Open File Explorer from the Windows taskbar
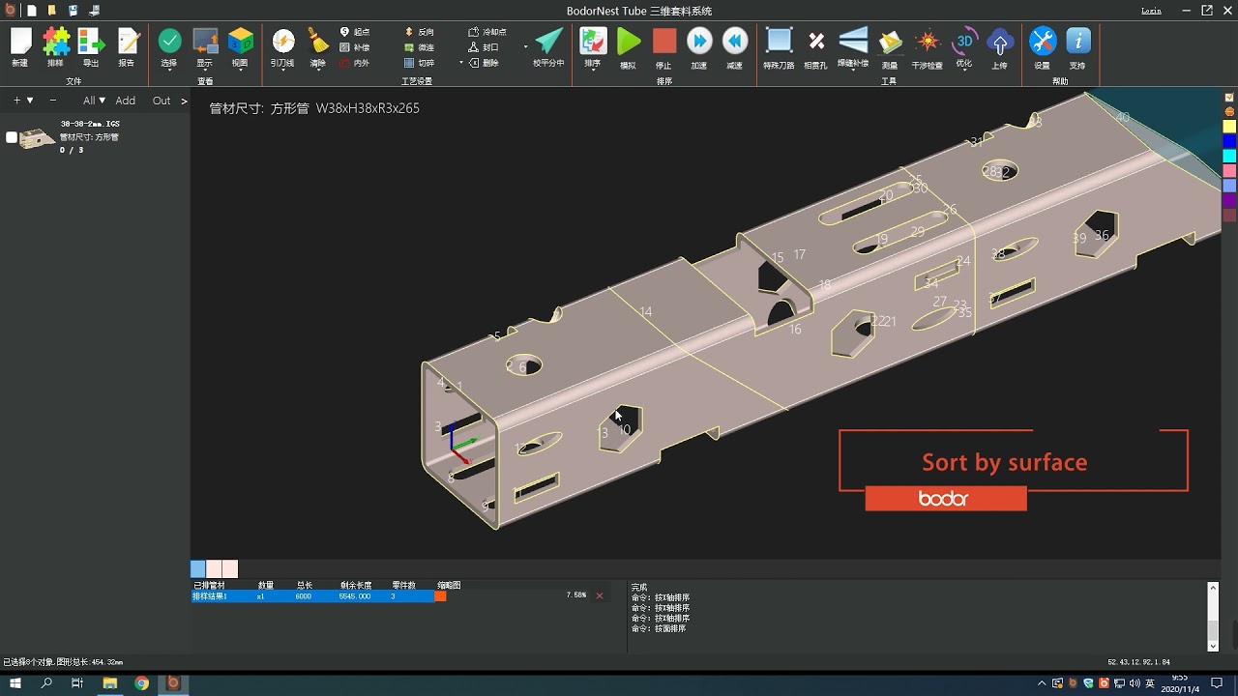1238x696 pixels. click(x=109, y=683)
